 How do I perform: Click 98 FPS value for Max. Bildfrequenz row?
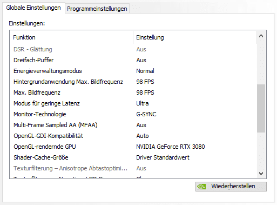click(x=145, y=92)
